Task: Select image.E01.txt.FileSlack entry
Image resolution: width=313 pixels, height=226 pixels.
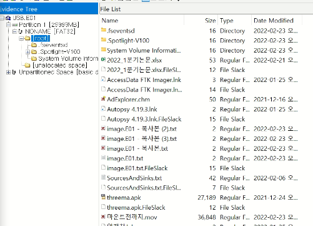Action: pyautogui.click(x=137, y=168)
